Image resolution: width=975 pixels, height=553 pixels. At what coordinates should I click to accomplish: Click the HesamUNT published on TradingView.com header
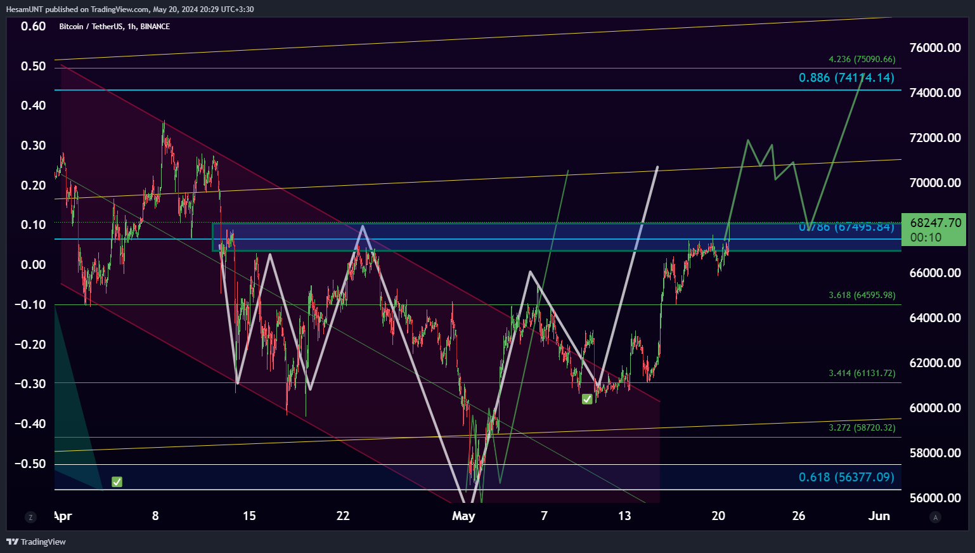130,10
